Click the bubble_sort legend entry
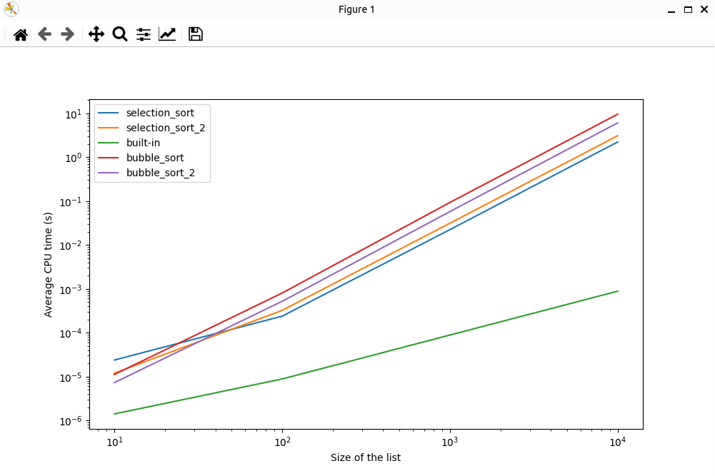This screenshot has height=476, width=715. pos(154,158)
